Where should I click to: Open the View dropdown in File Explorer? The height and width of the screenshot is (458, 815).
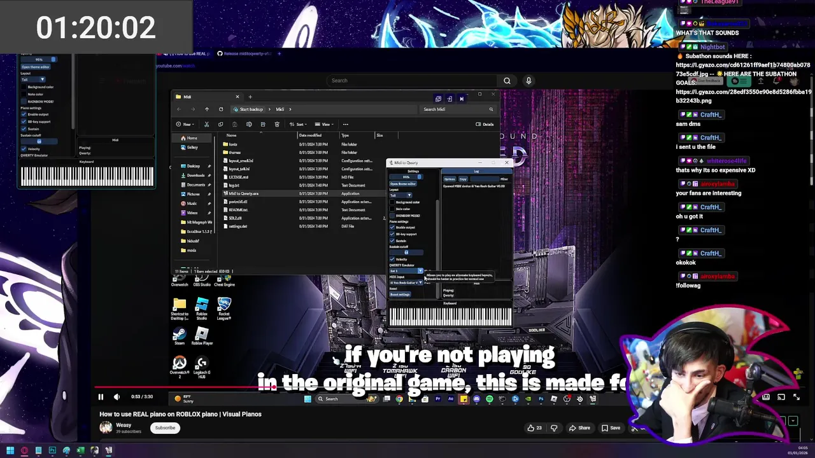click(325, 124)
